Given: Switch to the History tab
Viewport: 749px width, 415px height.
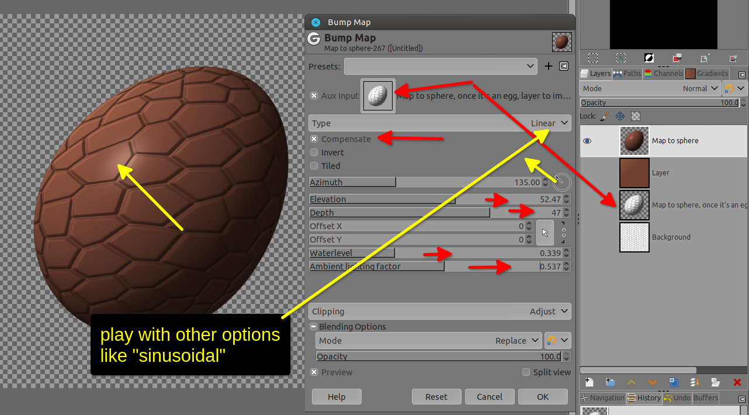Looking at the screenshot, I should [x=644, y=397].
